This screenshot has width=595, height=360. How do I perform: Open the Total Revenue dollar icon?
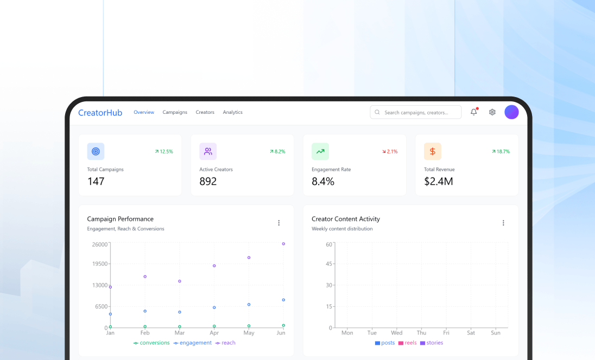point(433,151)
